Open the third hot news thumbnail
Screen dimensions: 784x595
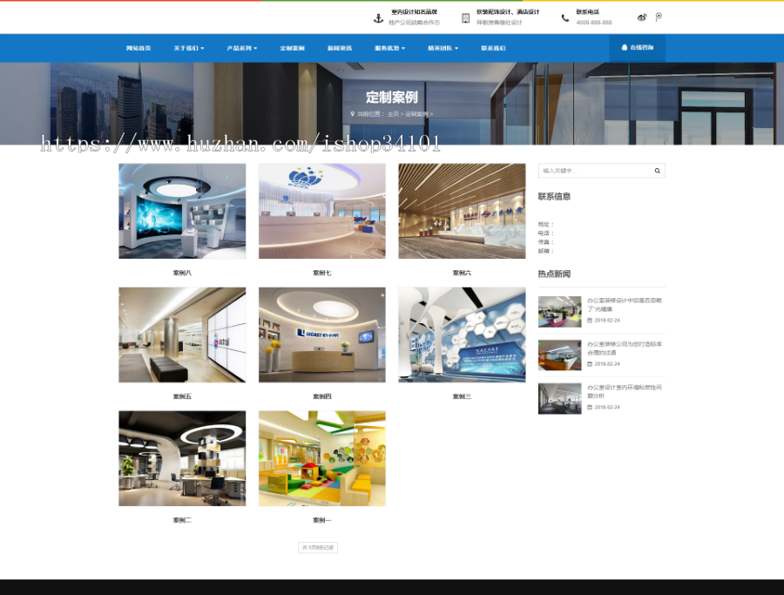tap(559, 398)
